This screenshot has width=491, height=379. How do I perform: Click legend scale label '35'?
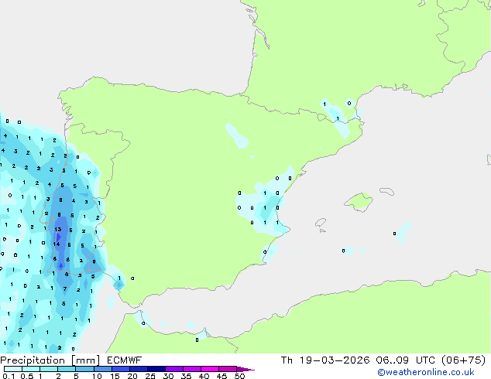tap(186, 376)
